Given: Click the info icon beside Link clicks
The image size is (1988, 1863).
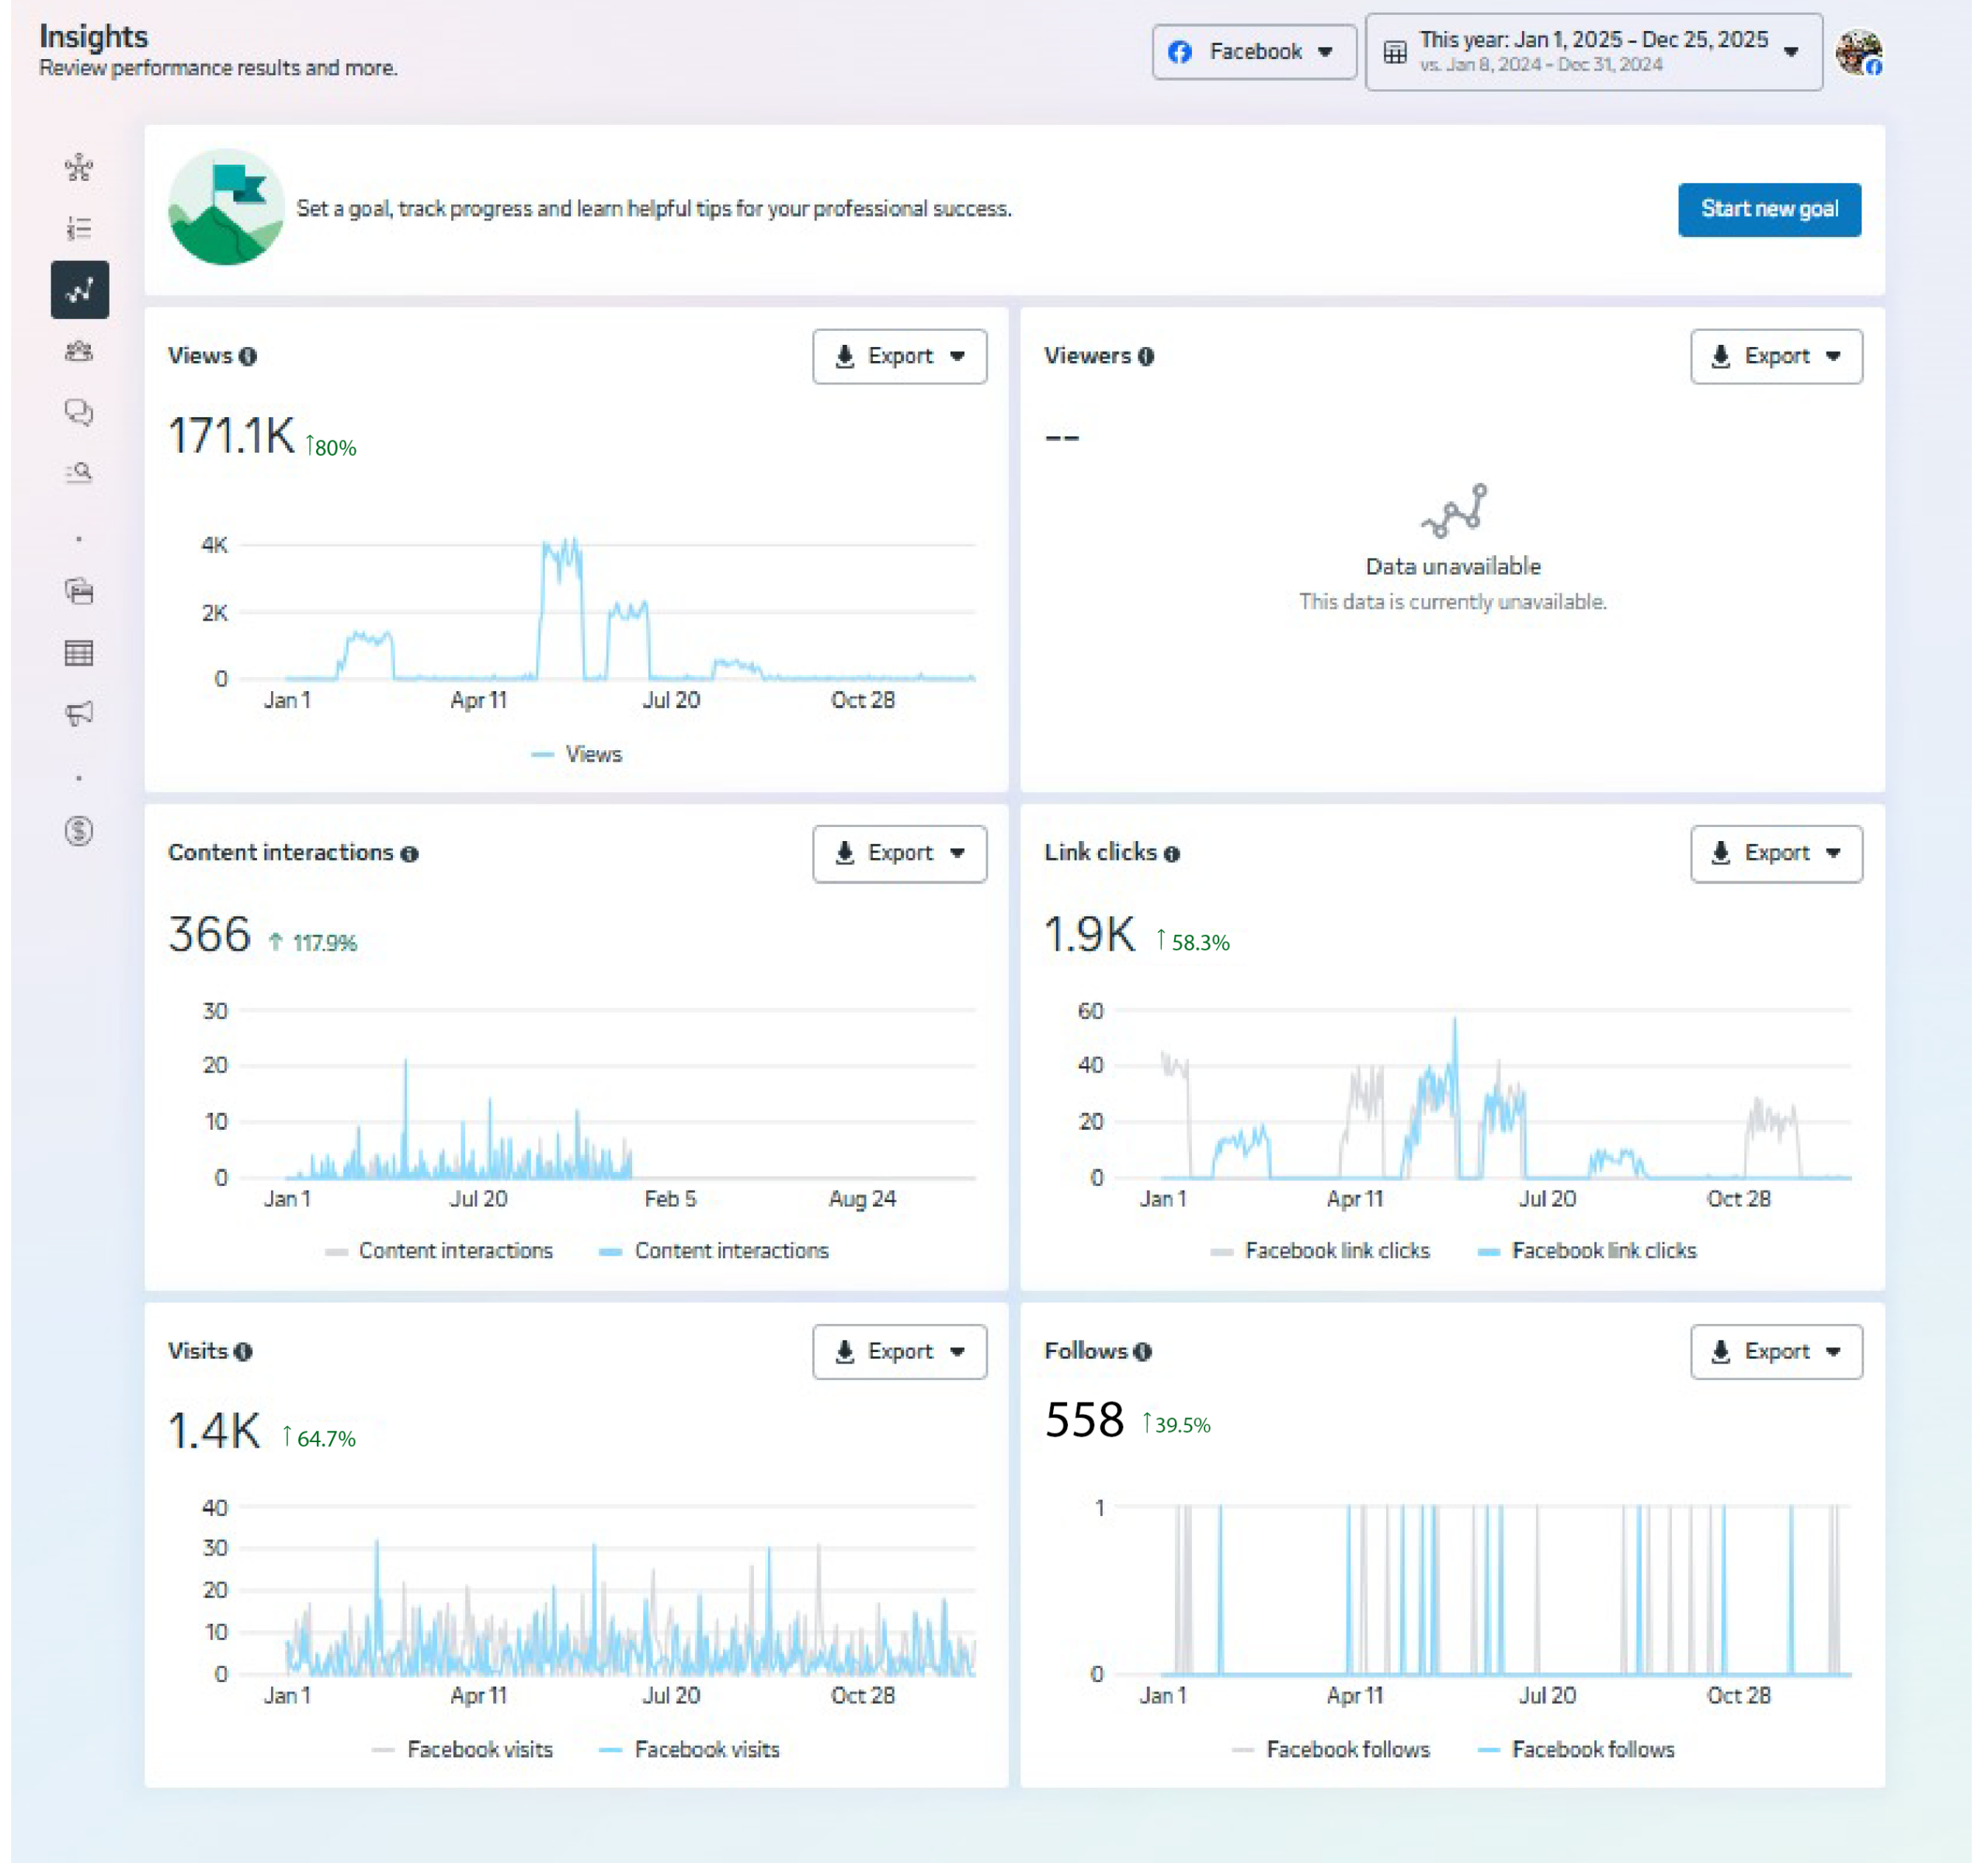Looking at the screenshot, I should tap(1172, 853).
